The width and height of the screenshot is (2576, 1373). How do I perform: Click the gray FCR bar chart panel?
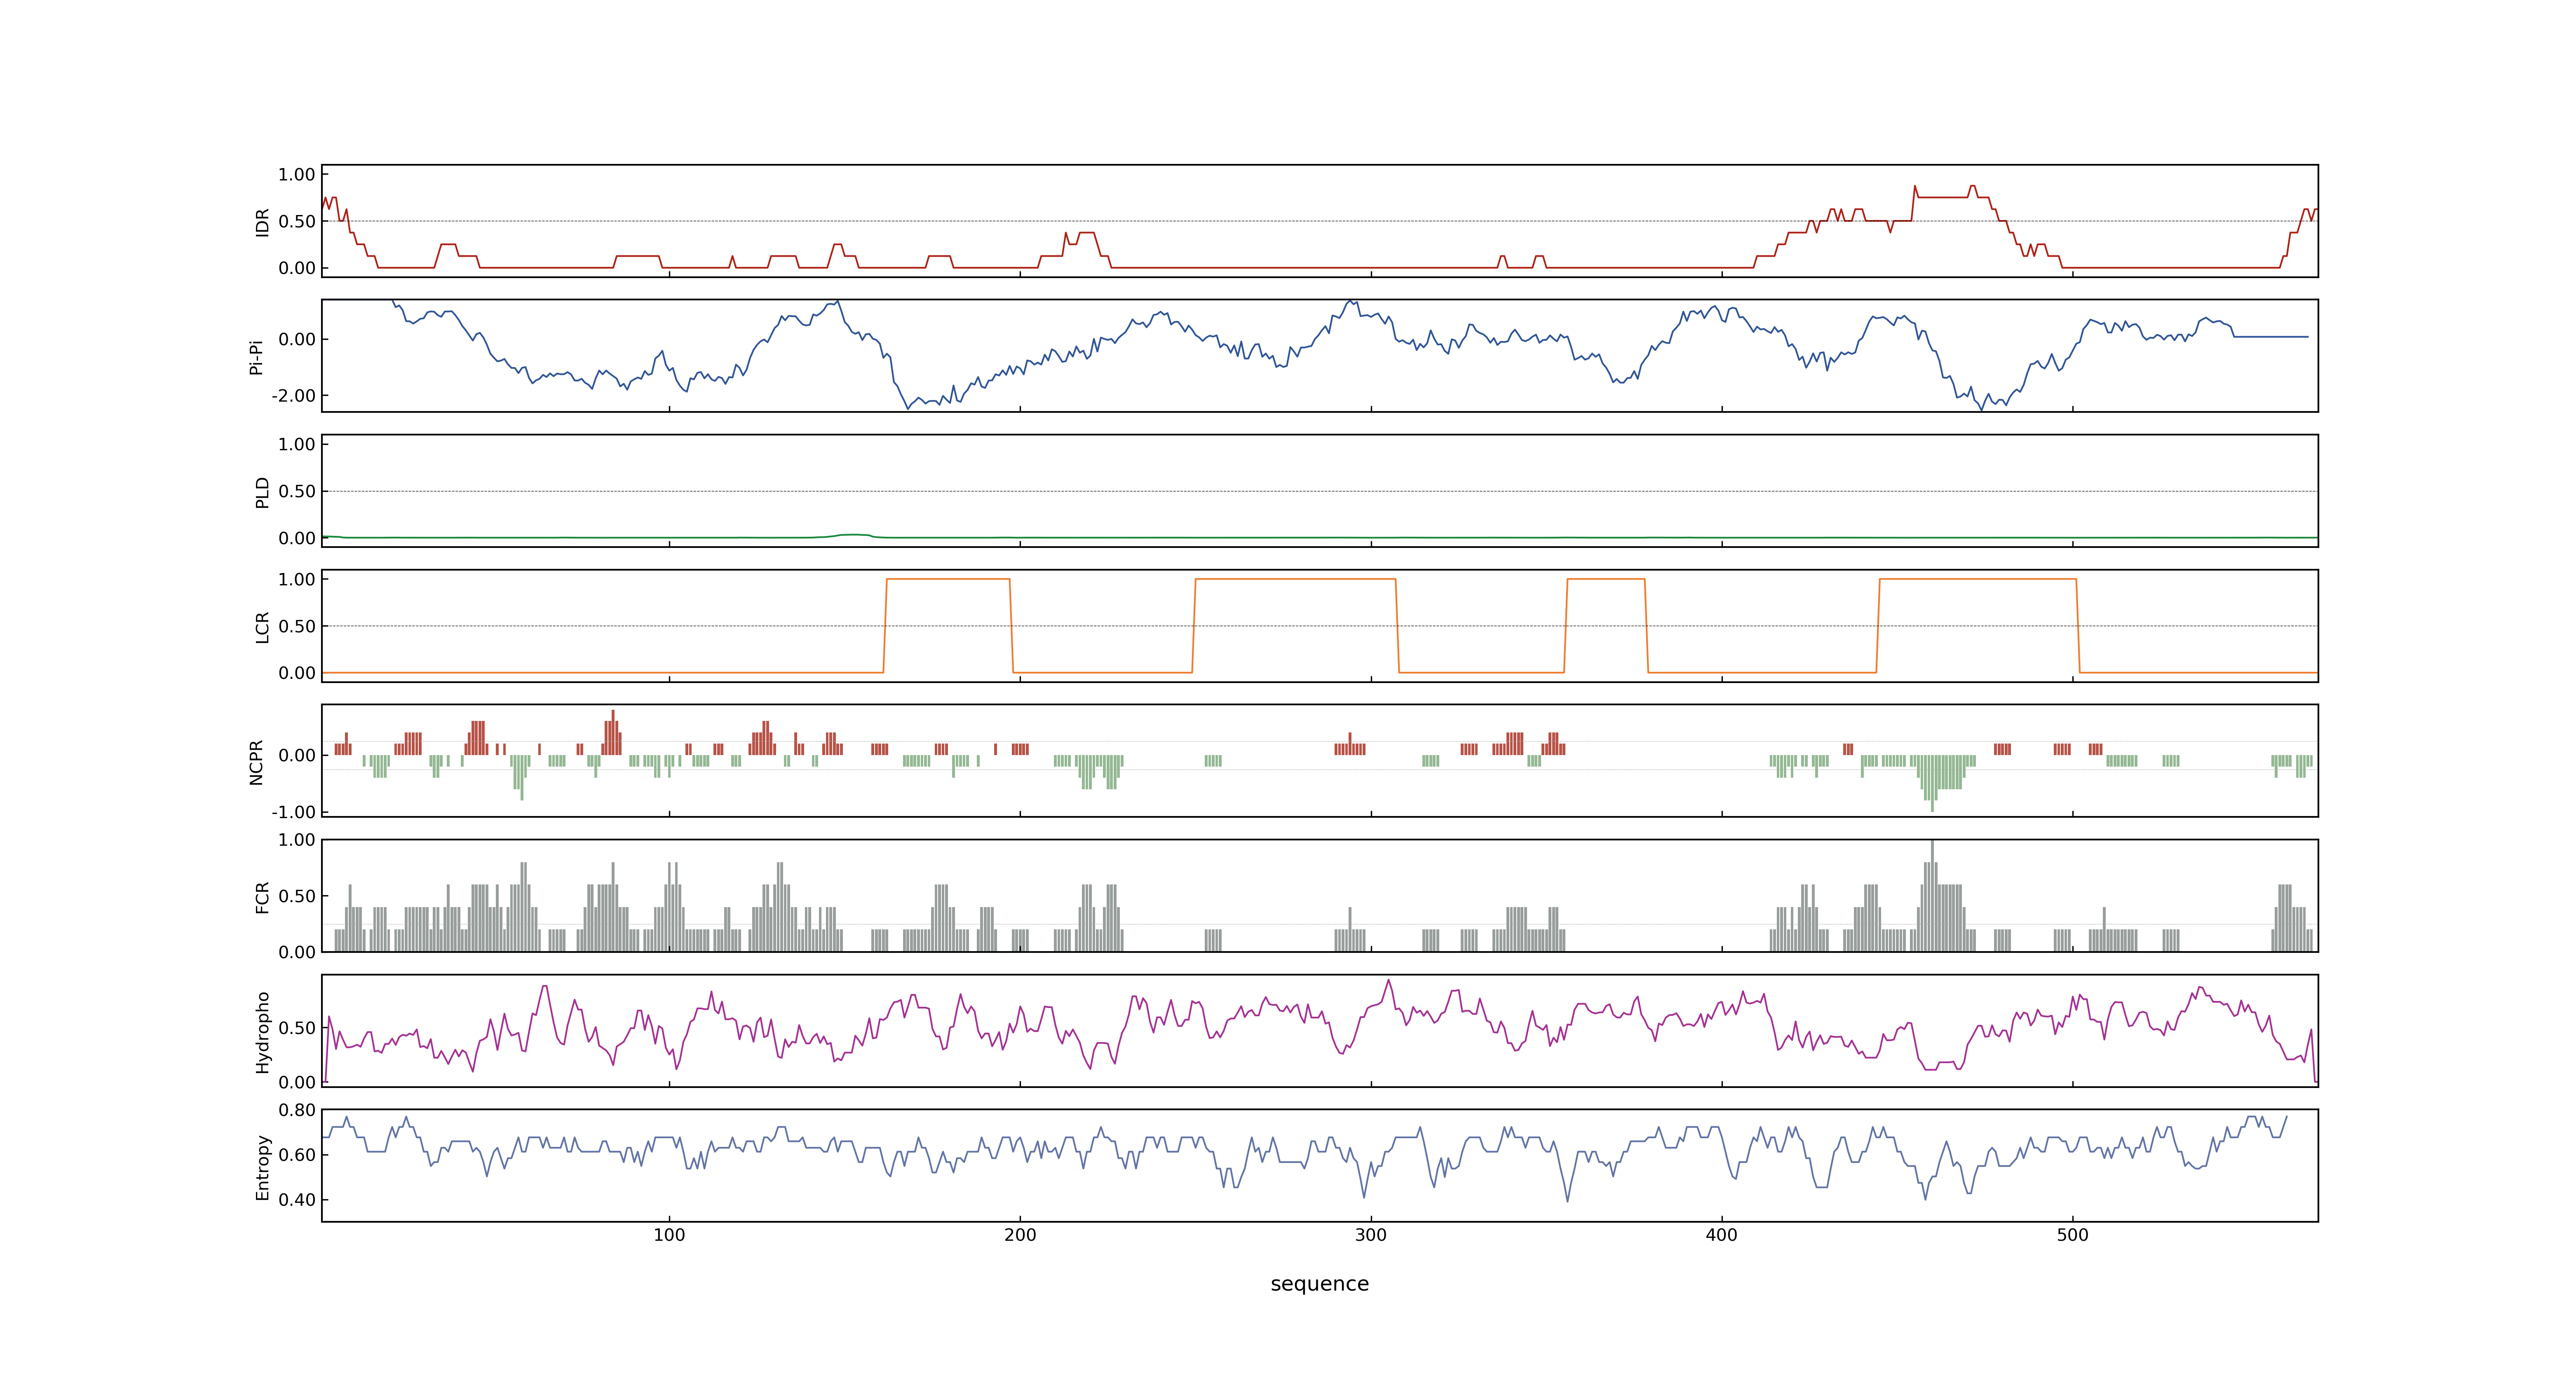pos(1320,895)
